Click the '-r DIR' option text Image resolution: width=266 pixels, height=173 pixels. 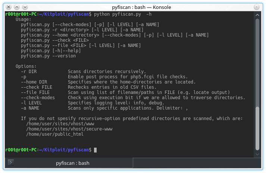pos(29,72)
